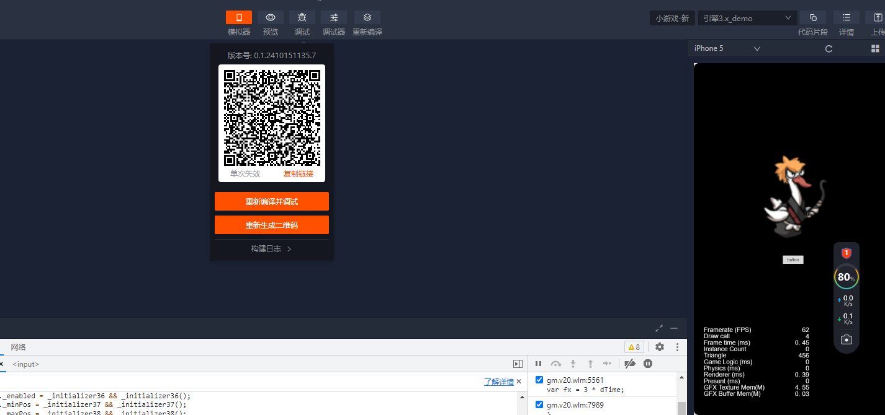This screenshot has width=885, height=415.
Task: Open the 引擎3.x_demo project dropdown
Action: [x=748, y=18]
